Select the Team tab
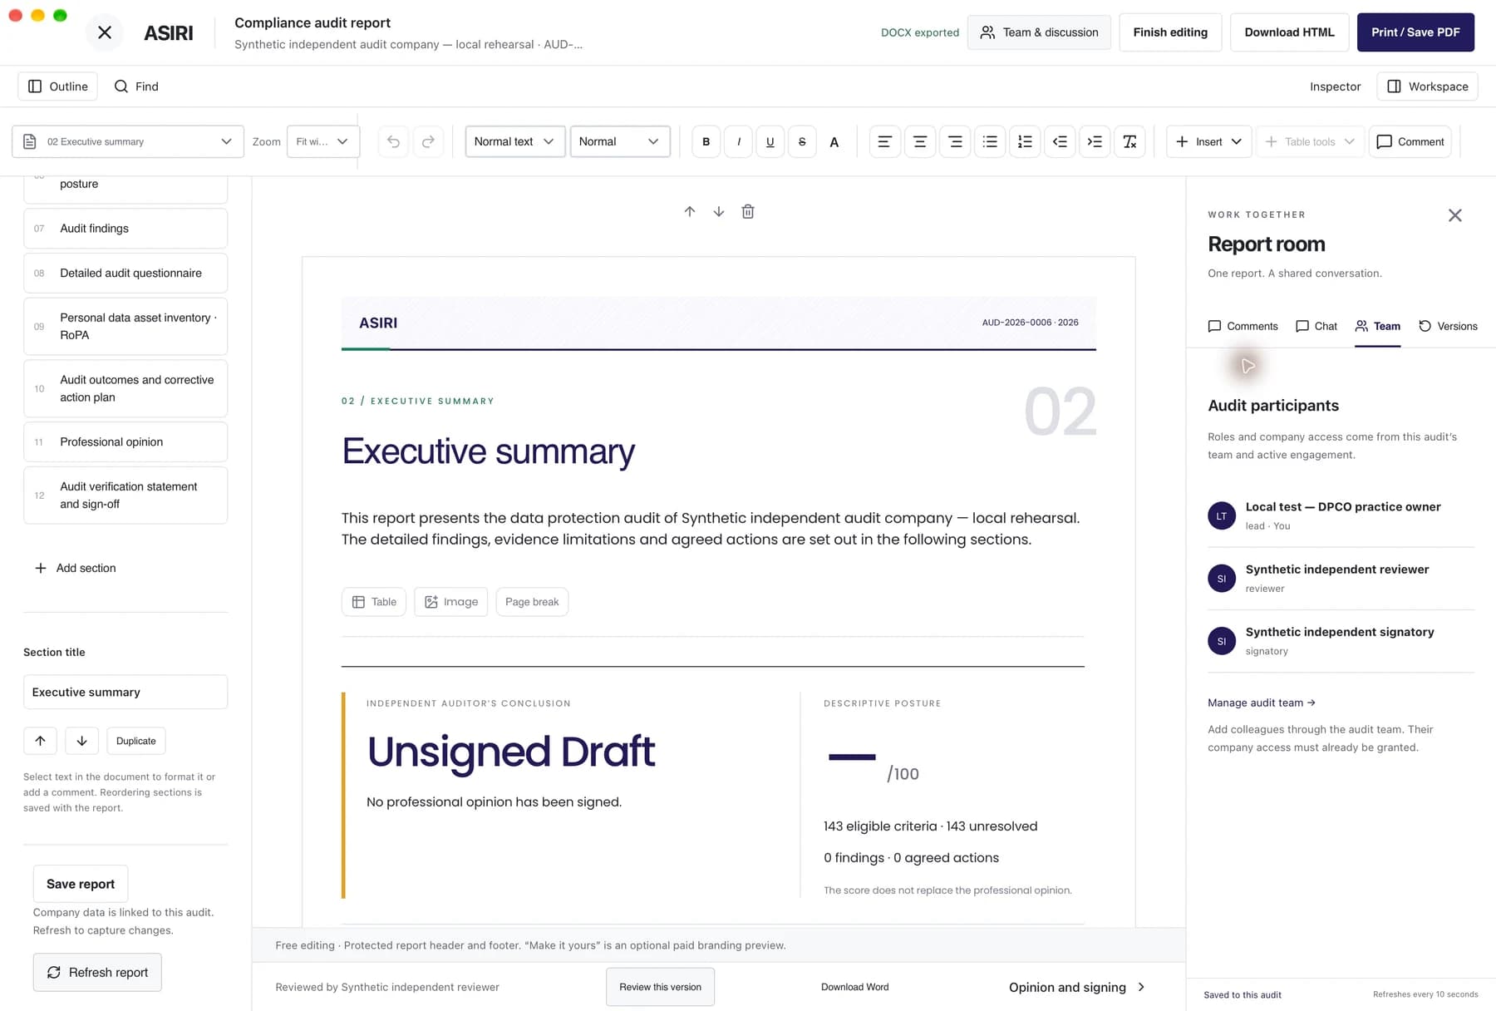1496x1011 pixels. click(1377, 326)
